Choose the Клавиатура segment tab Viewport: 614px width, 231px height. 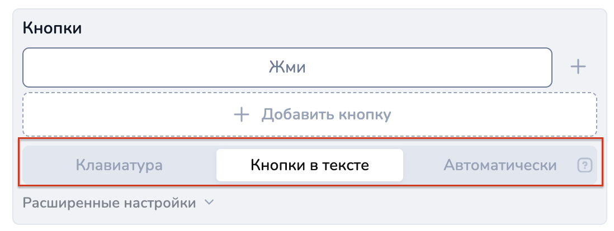coord(119,165)
